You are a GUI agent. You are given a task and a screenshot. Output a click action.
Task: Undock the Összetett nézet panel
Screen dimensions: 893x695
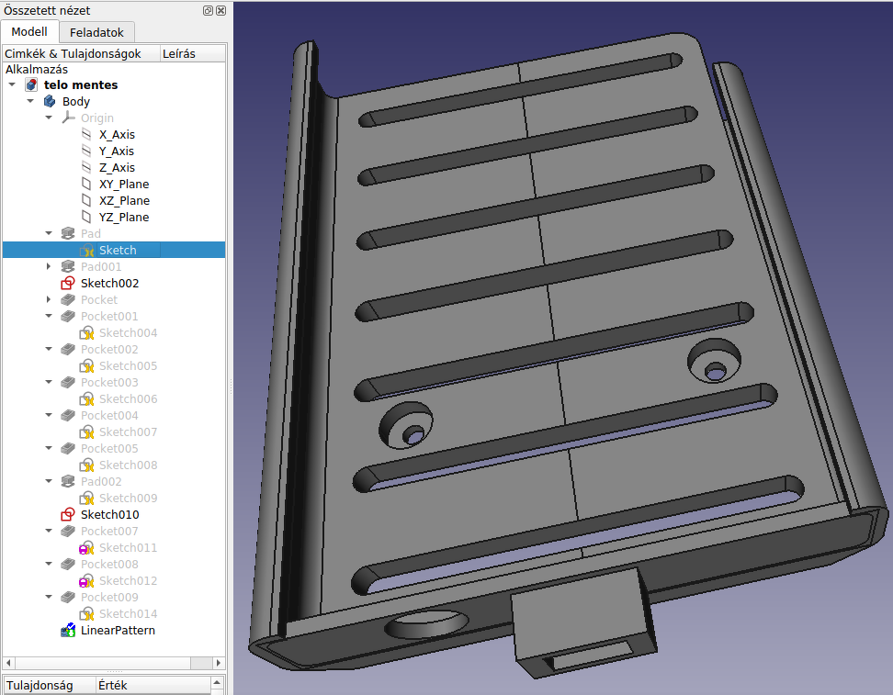coord(208,10)
